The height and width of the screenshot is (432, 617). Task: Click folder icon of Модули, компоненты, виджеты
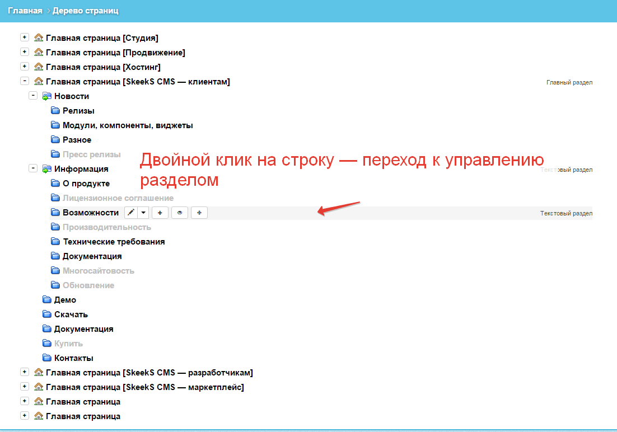pyautogui.click(x=55, y=125)
